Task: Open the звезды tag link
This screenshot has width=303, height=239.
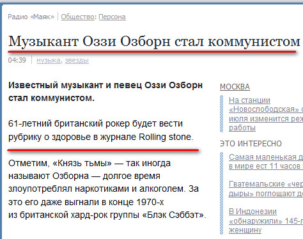Action: (x=77, y=61)
